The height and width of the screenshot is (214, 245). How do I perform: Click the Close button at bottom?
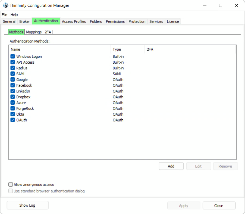[x=219, y=206]
